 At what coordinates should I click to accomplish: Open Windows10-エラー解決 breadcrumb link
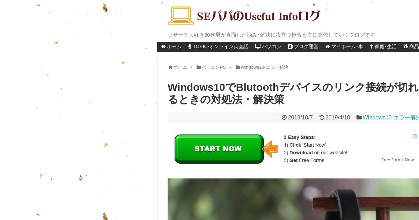[x=264, y=67]
